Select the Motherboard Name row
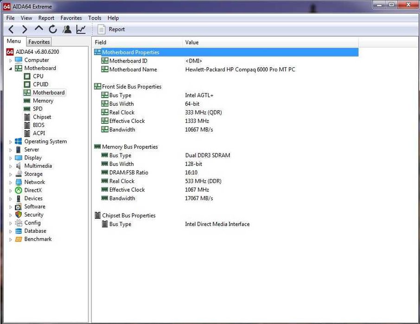This screenshot has height=324, width=420. point(226,70)
